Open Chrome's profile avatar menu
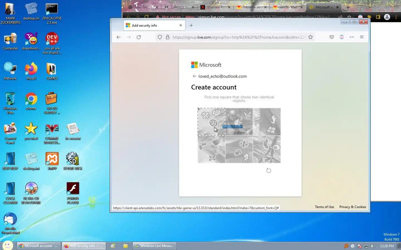 387,17
